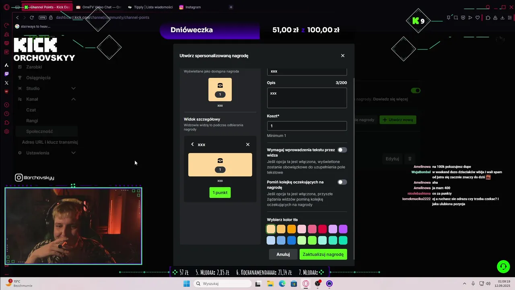Click the snapshot capture icon in toolbar

point(455,17)
